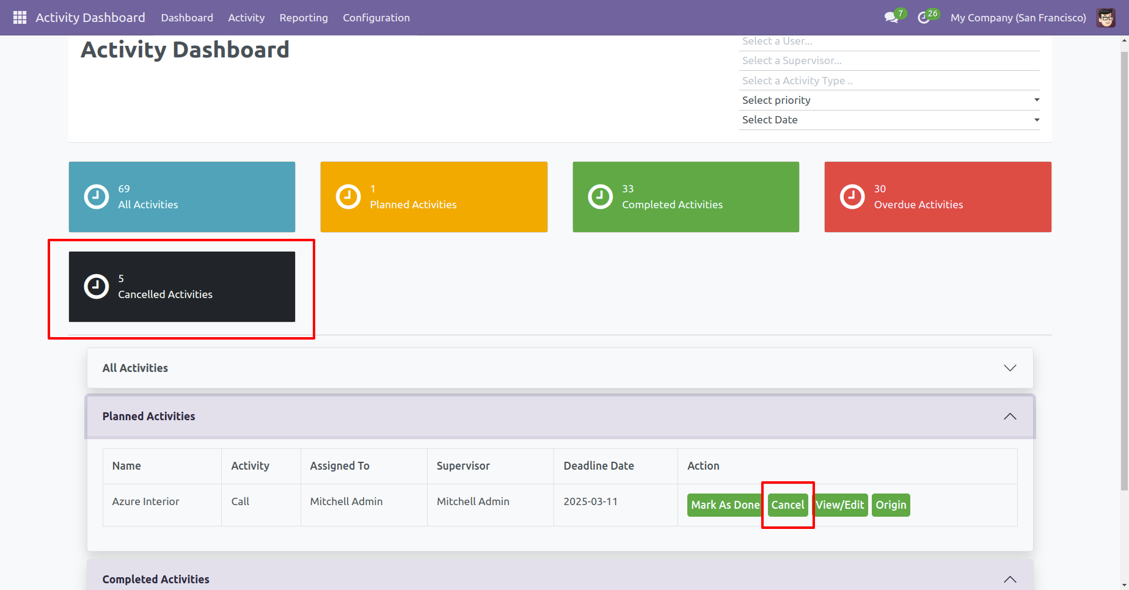Expand the All Activities section chevron
Screen dimensions: 1129x590
click(1010, 368)
